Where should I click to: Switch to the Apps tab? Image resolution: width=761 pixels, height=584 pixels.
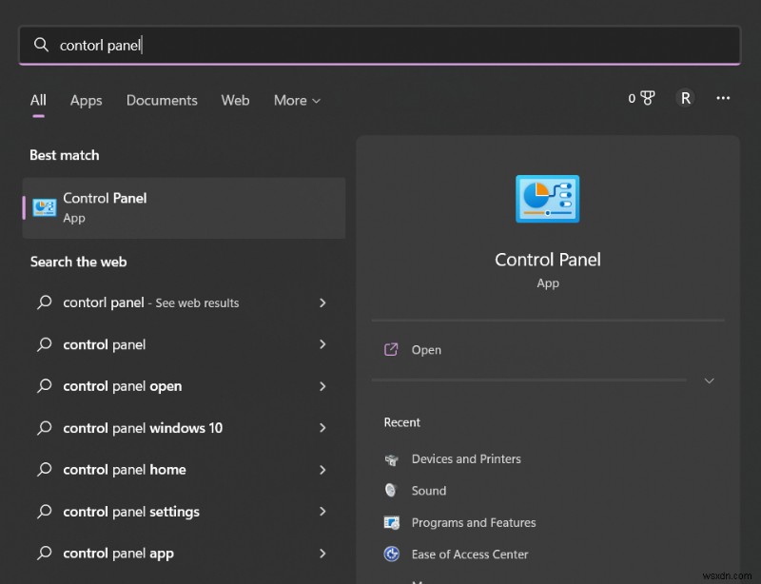pos(86,101)
